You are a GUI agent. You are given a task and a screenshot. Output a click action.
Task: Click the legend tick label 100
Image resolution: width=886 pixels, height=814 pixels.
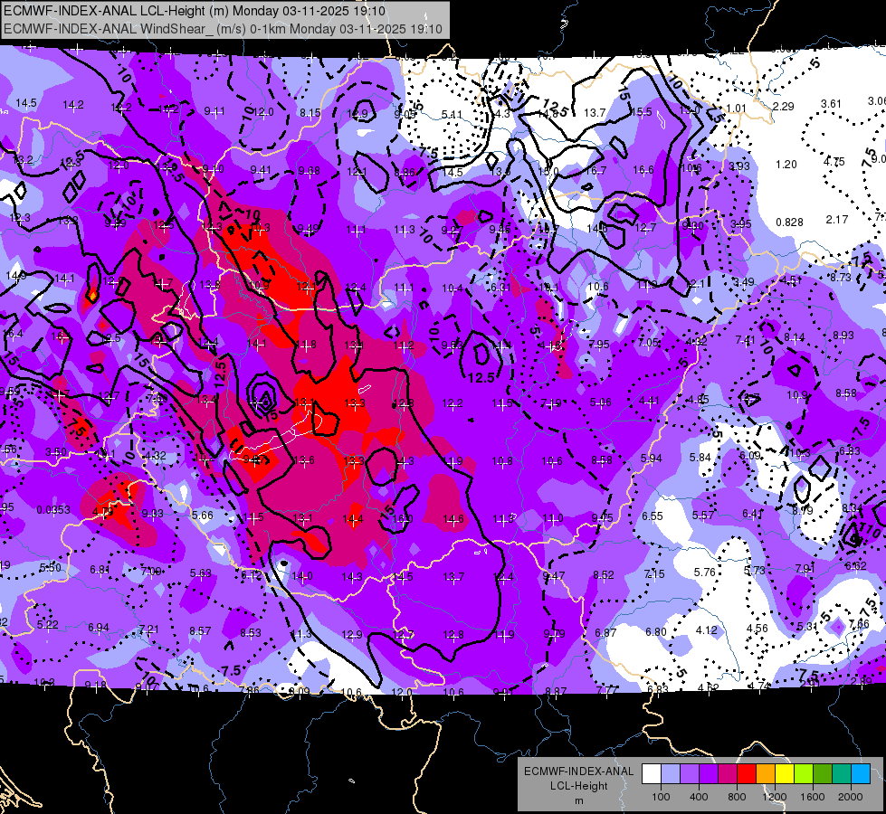click(661, 797)
